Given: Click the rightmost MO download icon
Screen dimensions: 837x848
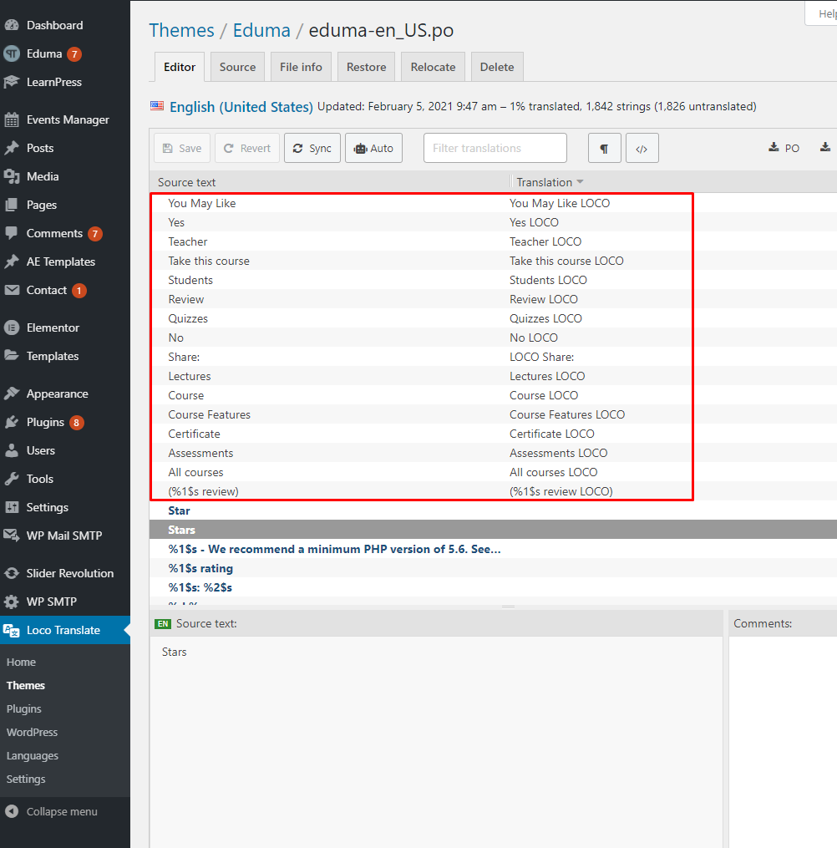Looking at the screenshot, I should click(x=825, y=147).
